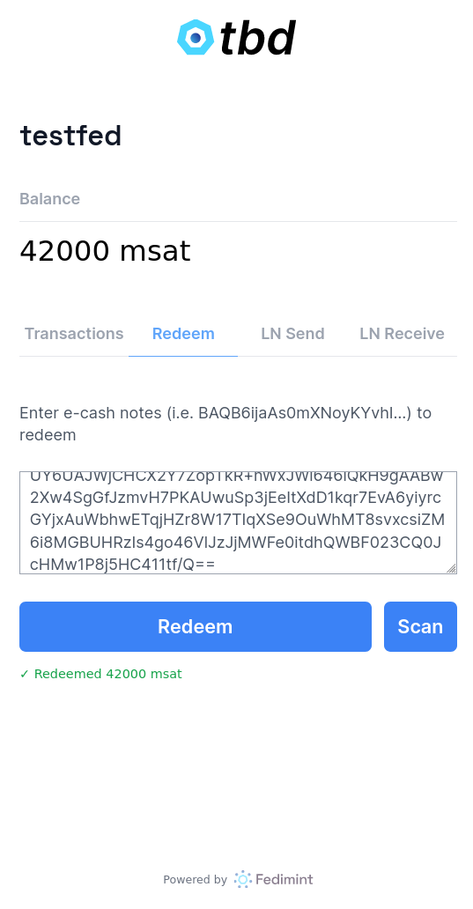Go to the LN Receive tab
Viewport: 473px width, 909px height.
pyautogui.click(x=402, y=334)
